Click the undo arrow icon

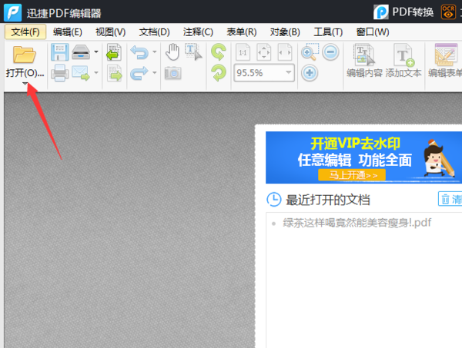[x=139, y=52]
